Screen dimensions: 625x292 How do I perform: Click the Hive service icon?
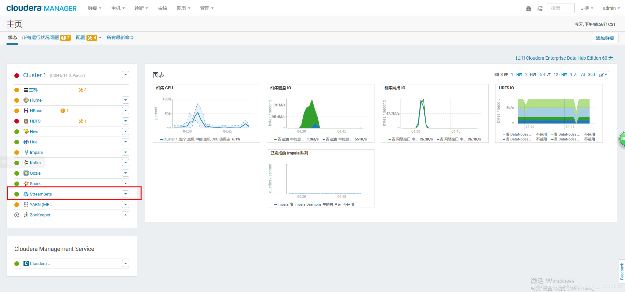pos(26,131)
